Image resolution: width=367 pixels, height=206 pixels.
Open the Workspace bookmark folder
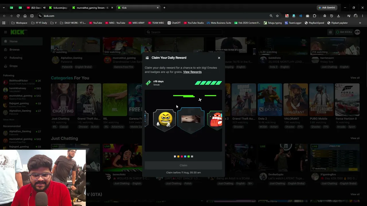(x=19, y=23)
